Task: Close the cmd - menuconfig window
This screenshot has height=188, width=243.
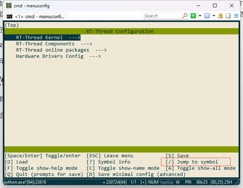Action: (232, 5)
